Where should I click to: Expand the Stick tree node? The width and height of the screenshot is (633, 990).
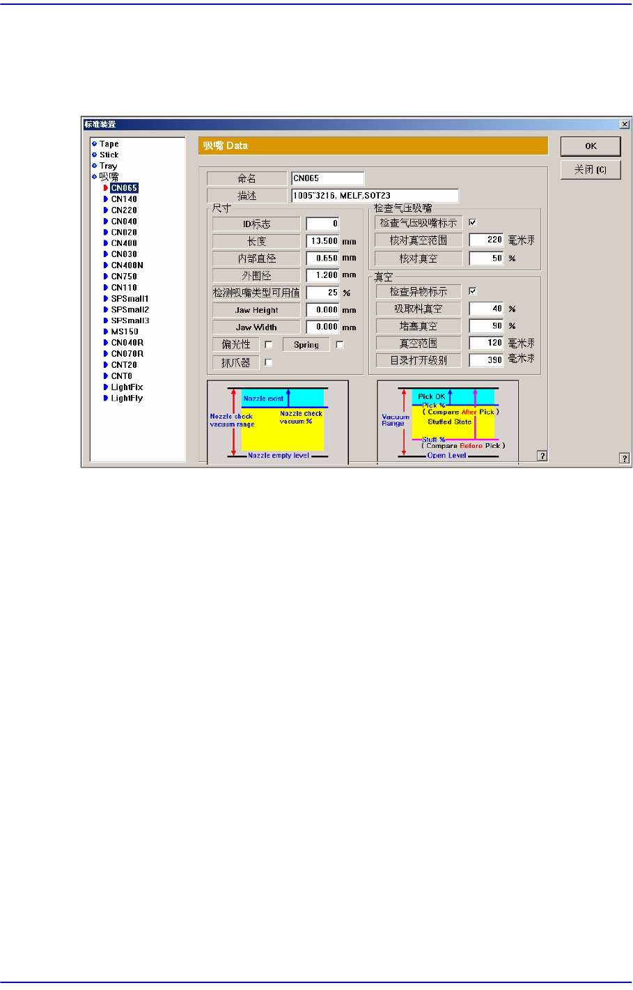[94, 155]
